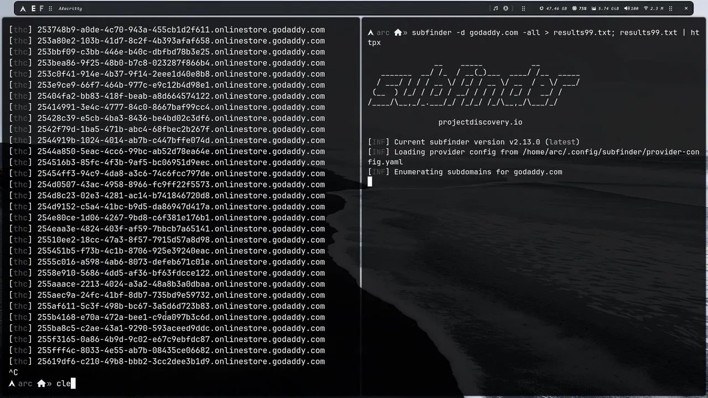This screenshot has width=708, height=398.
Task: Click the Alacritty window title
Action: click(x=70, y=9)
